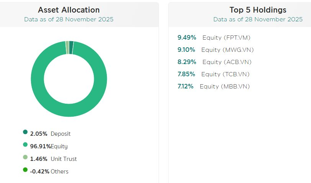Click the Others legend color dot

25,170
